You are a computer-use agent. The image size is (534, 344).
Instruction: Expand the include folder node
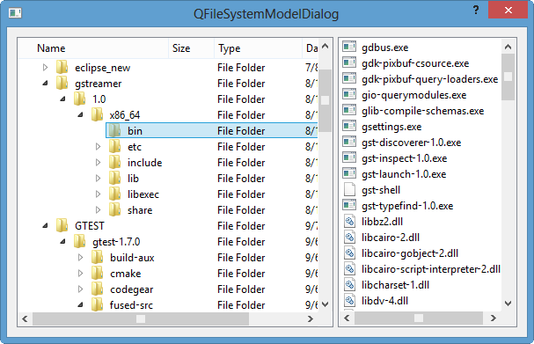(98, 163)
